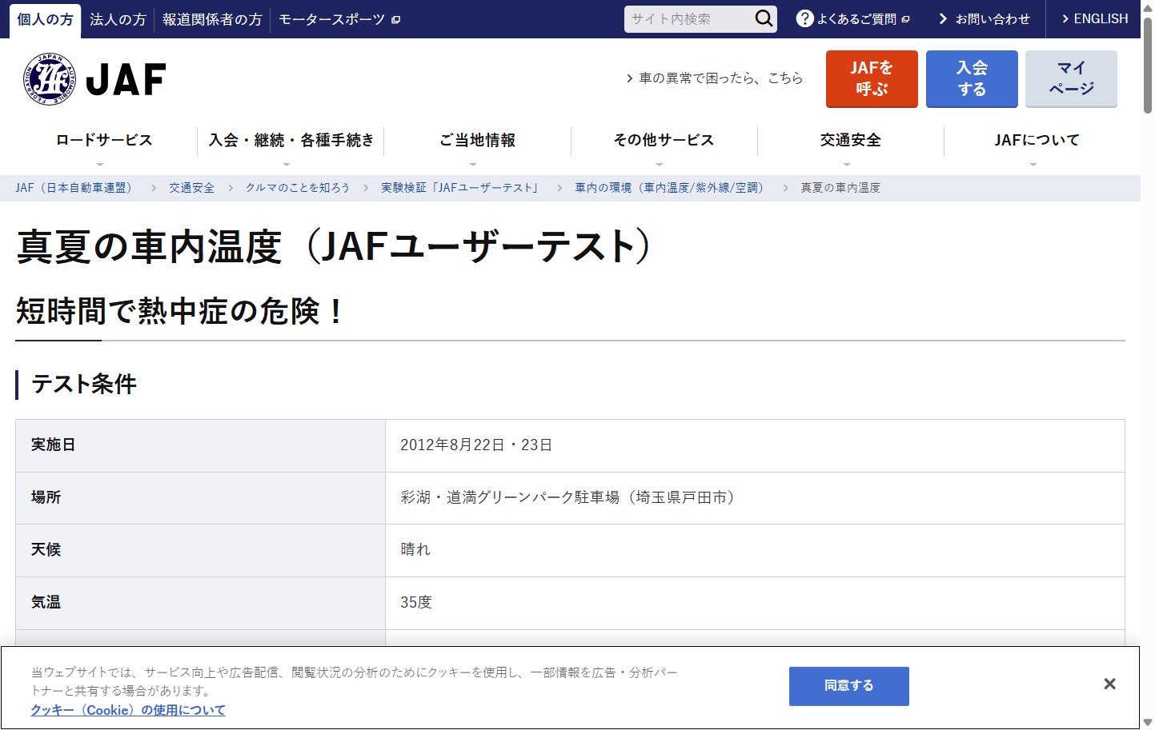Click the 場所 table header cell
This screenshot has width=1155, height=730.
200,498
